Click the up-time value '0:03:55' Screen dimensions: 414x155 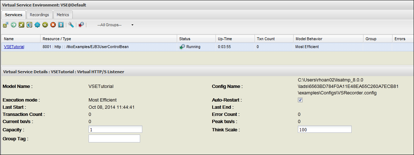click(x=224, y=47)
